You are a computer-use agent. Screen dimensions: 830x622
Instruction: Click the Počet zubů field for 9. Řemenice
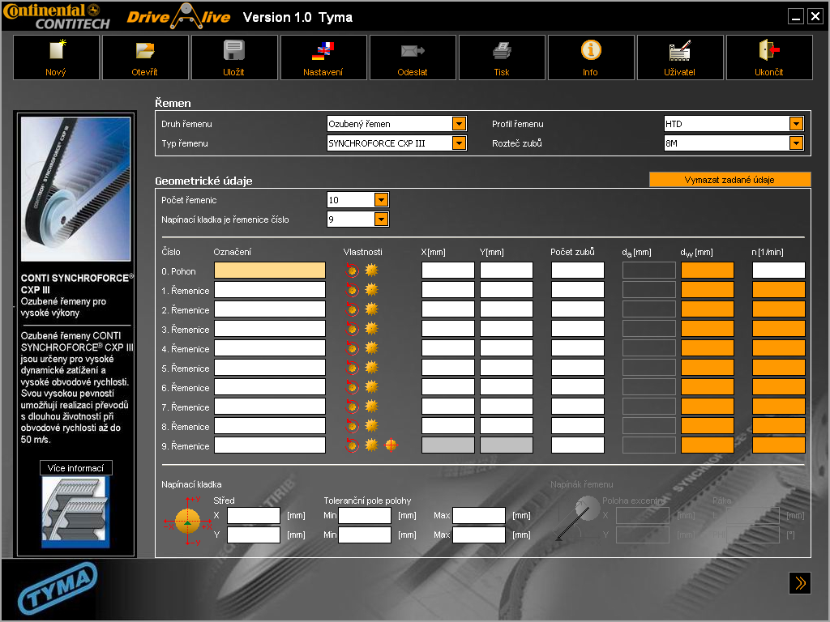577,445
